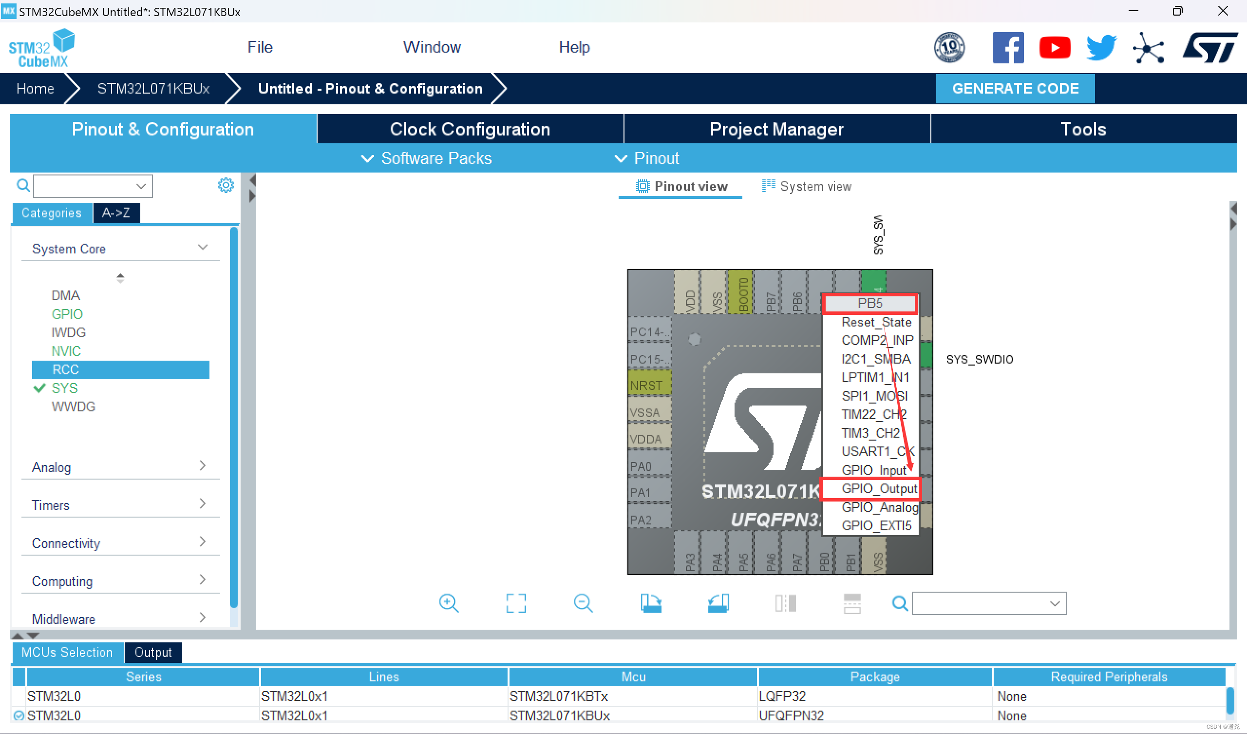
Task: Switch to Project Manager tab
Action: 776,129
